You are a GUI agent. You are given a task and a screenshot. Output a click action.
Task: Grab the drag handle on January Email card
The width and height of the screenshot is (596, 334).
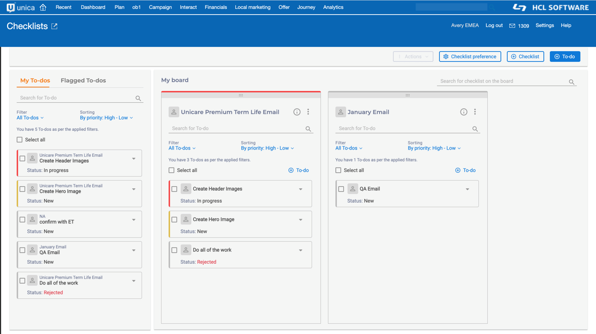tap(407, 95)
